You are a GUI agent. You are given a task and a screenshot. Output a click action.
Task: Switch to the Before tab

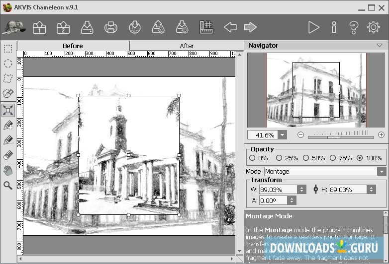coord(73,46)
